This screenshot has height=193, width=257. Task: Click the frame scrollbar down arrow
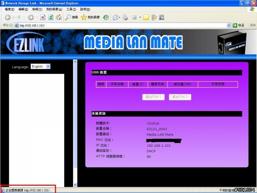[x=75, y=185]
